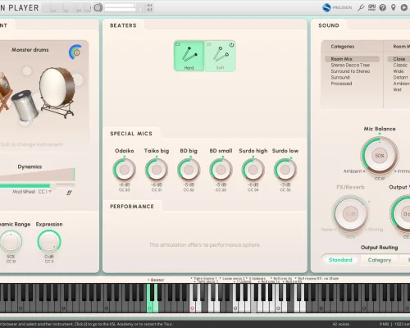Select the Processed category

click(x=341, y=84)
